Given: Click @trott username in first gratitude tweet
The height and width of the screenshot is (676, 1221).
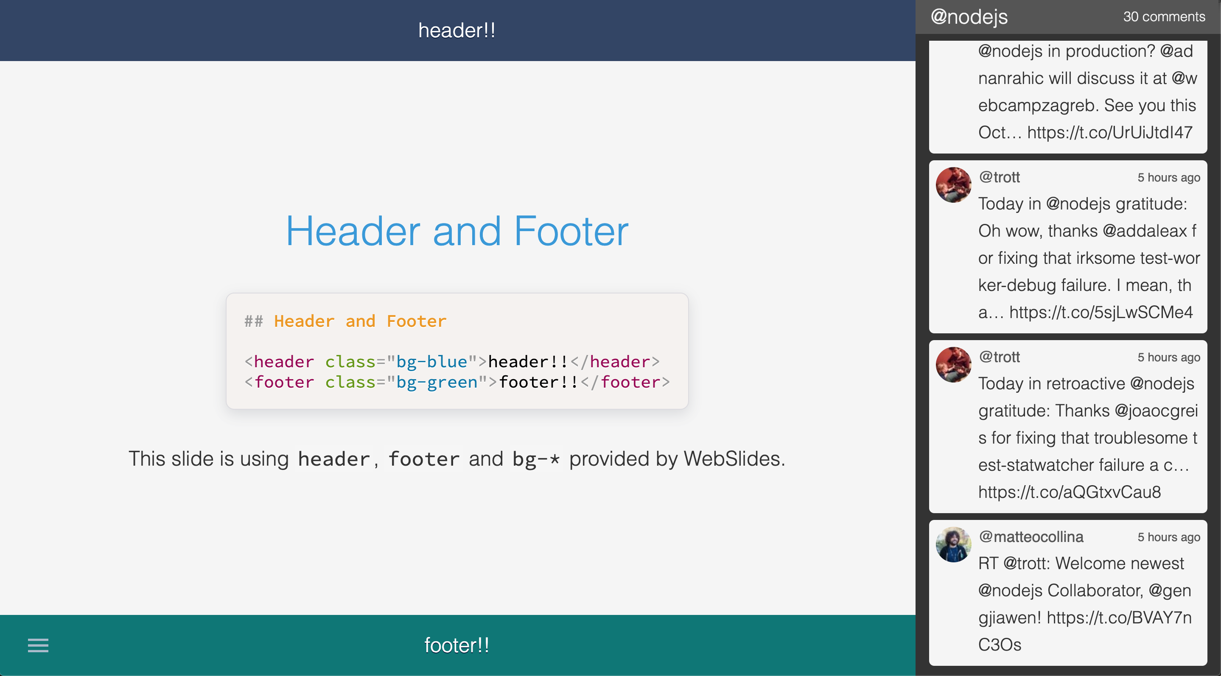Looking at the screenshot, I should [999, 177].
